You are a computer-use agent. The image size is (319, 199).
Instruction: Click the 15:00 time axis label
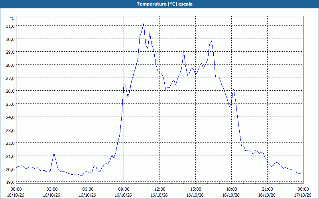pyautogui.click(x=195, y=189)
